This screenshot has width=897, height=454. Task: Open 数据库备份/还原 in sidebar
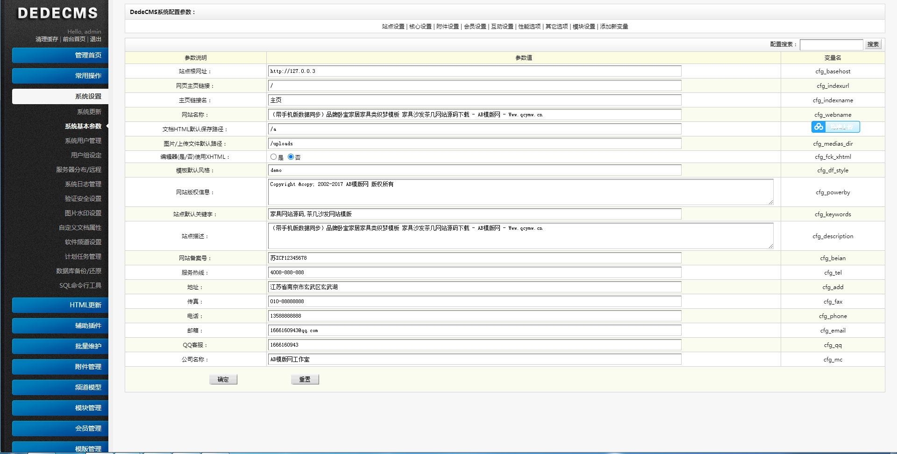coord(78,271)
